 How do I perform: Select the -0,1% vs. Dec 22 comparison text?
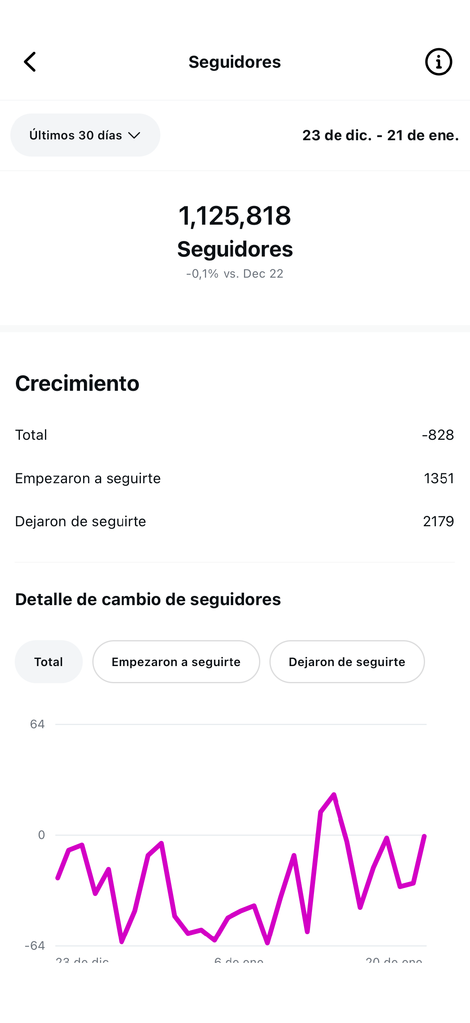(x=234, y=273)
